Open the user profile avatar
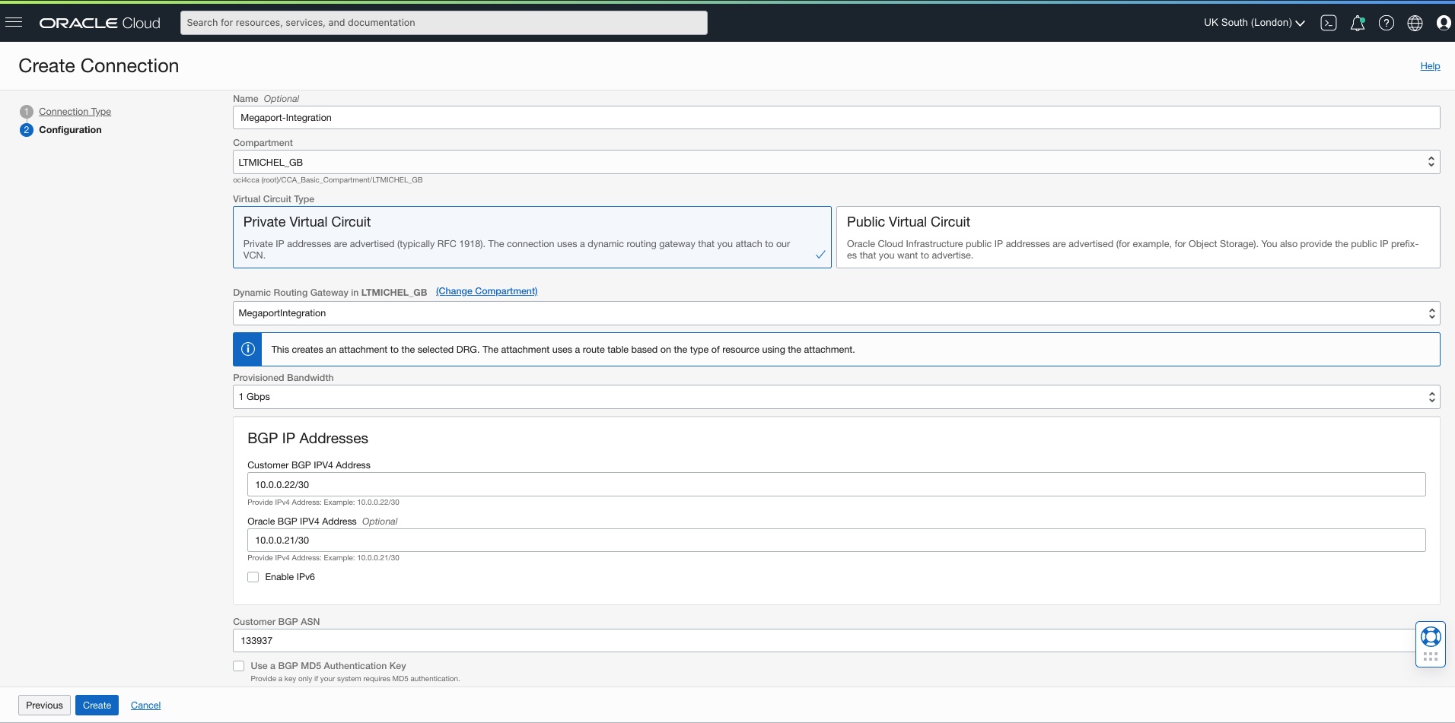Screen dimensions: 1455x723 (1444, 23)
